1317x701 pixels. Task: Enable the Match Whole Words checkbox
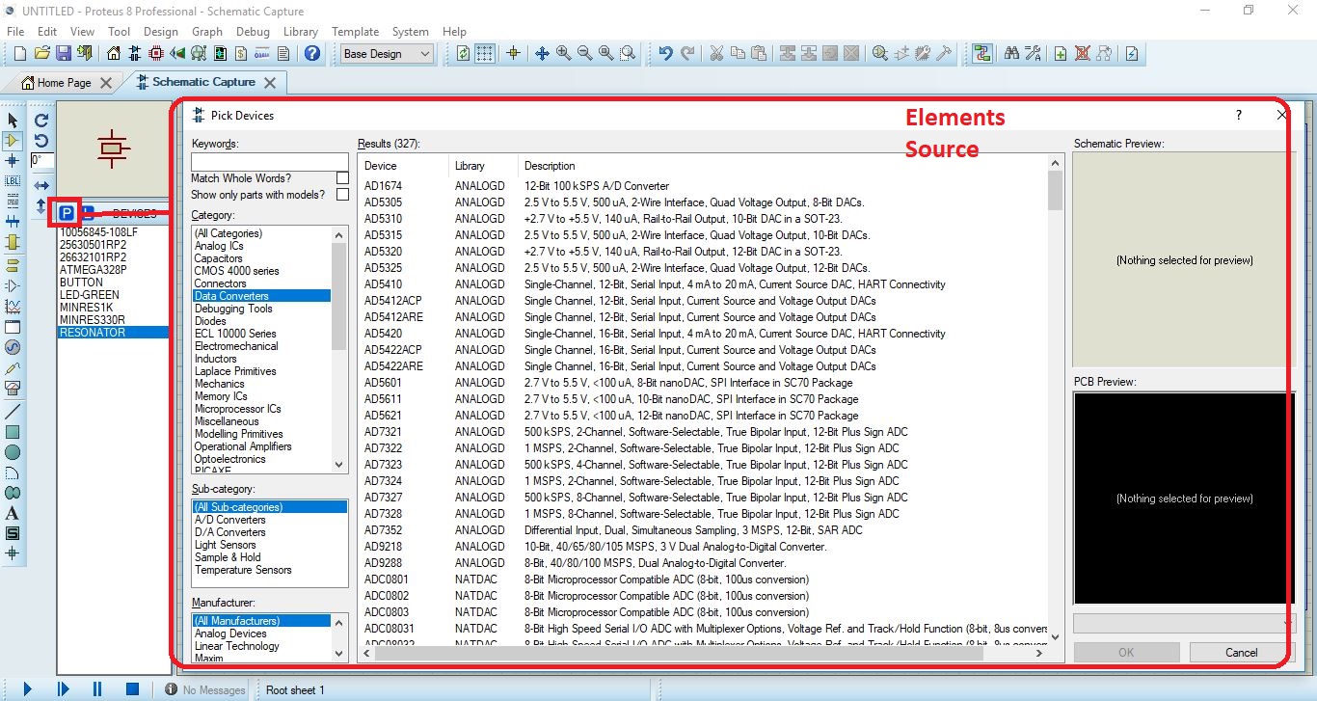[342, 178]
